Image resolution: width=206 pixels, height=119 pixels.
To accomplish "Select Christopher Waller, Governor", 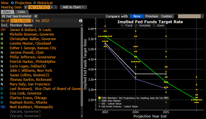I will click(33, 39).
